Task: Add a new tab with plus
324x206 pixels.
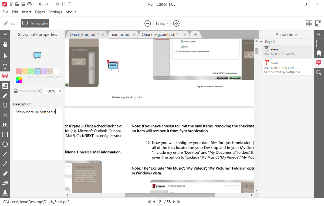Action: (x=195, y=35)
